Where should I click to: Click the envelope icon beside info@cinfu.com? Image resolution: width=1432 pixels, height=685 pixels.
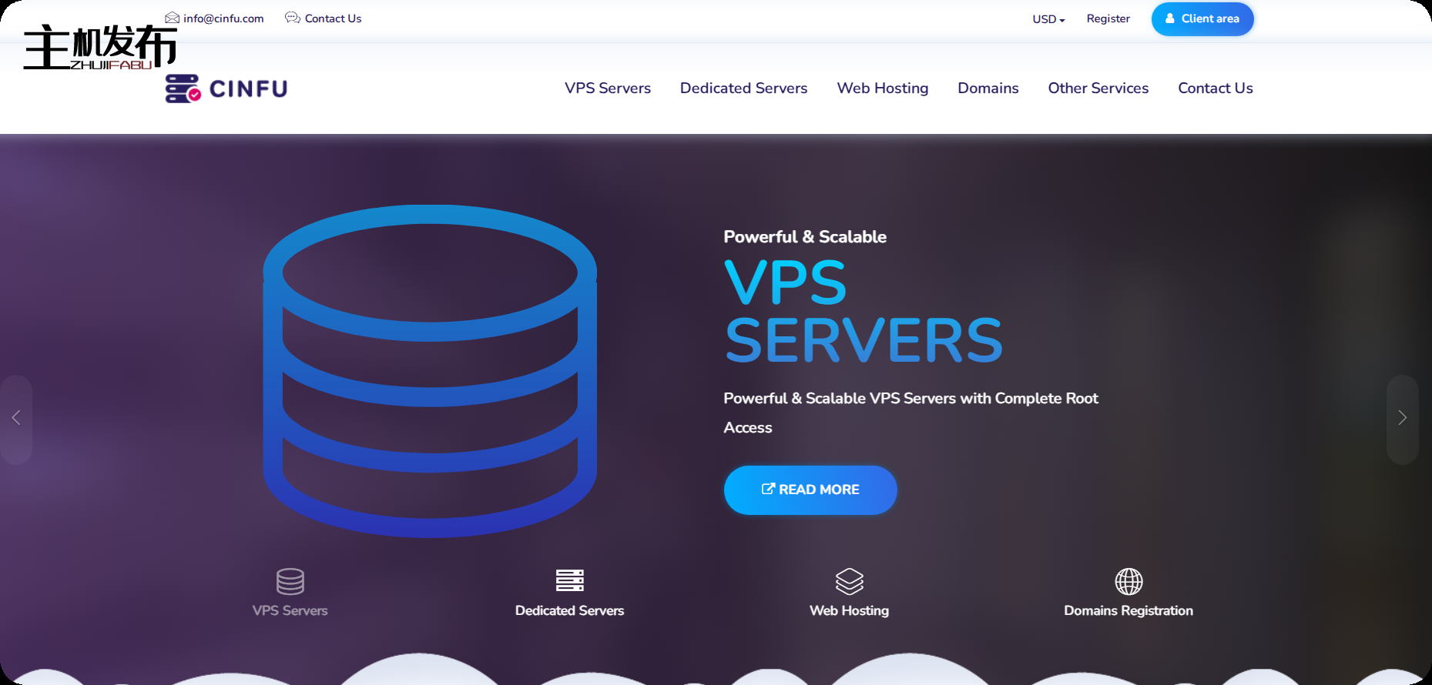pyautogui.click(x=172, y=18)
